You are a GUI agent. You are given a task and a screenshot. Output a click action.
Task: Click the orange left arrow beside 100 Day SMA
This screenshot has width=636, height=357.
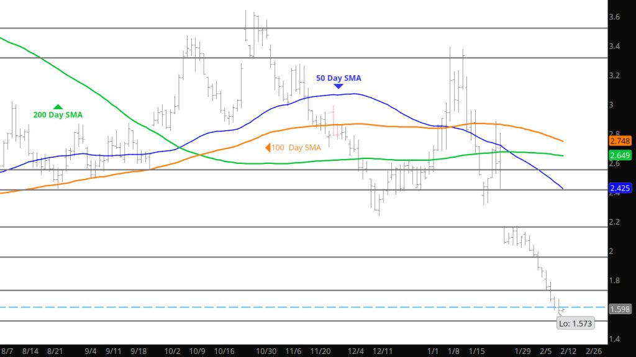268,147
